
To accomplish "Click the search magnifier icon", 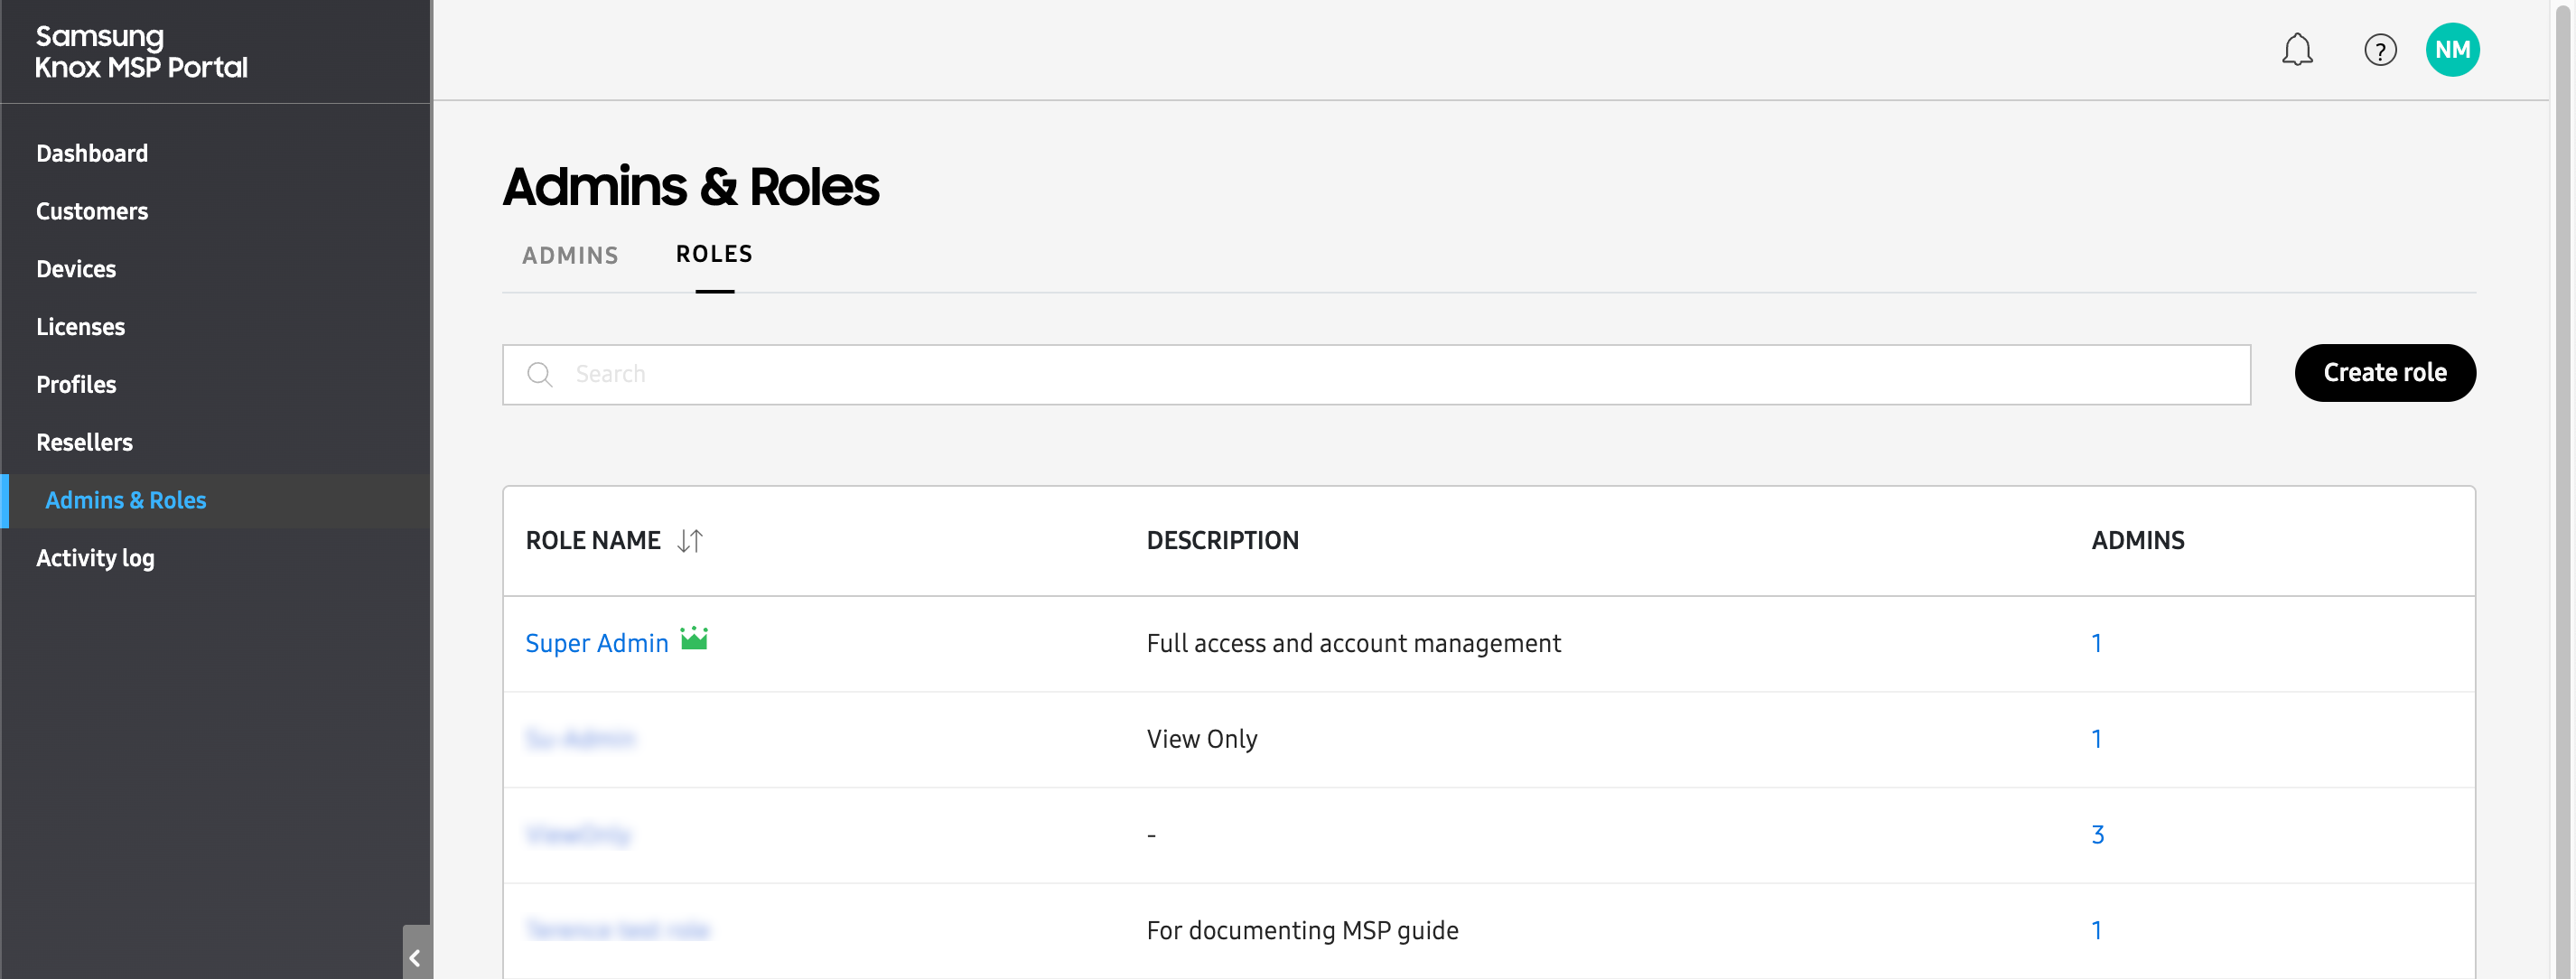I will click(x=540, y=374).
